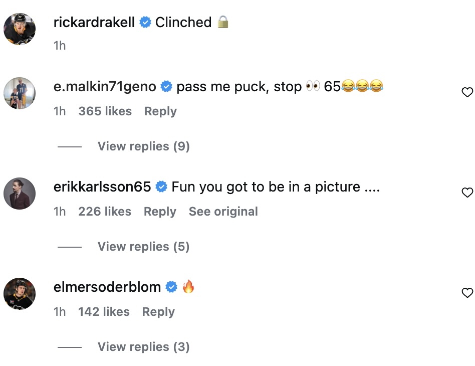This screenshot has width=475, height=366.
Task: Open erikkarlsson65's avatar photo
Action: point(20,194)
